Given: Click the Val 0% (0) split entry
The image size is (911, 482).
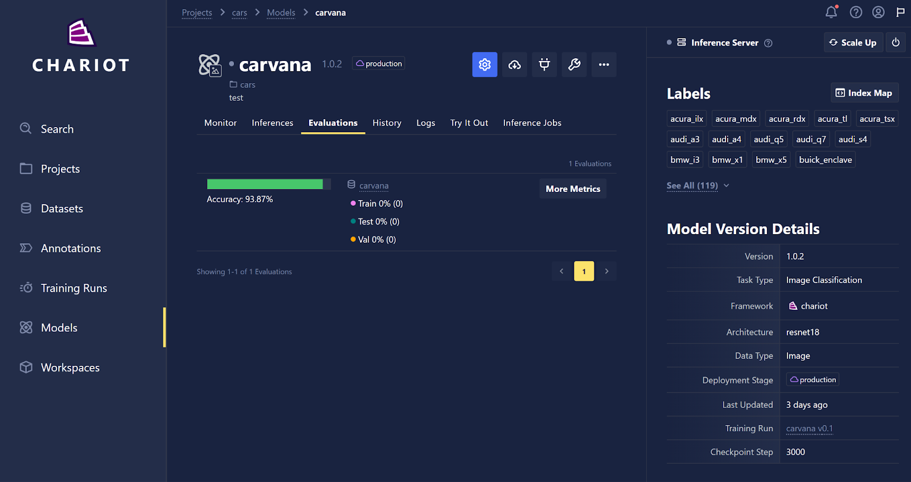Looking at the screenshot, I should [374, 240].
